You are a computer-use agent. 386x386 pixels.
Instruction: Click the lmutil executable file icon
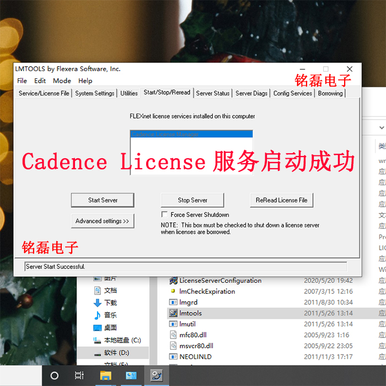(173, 324)
